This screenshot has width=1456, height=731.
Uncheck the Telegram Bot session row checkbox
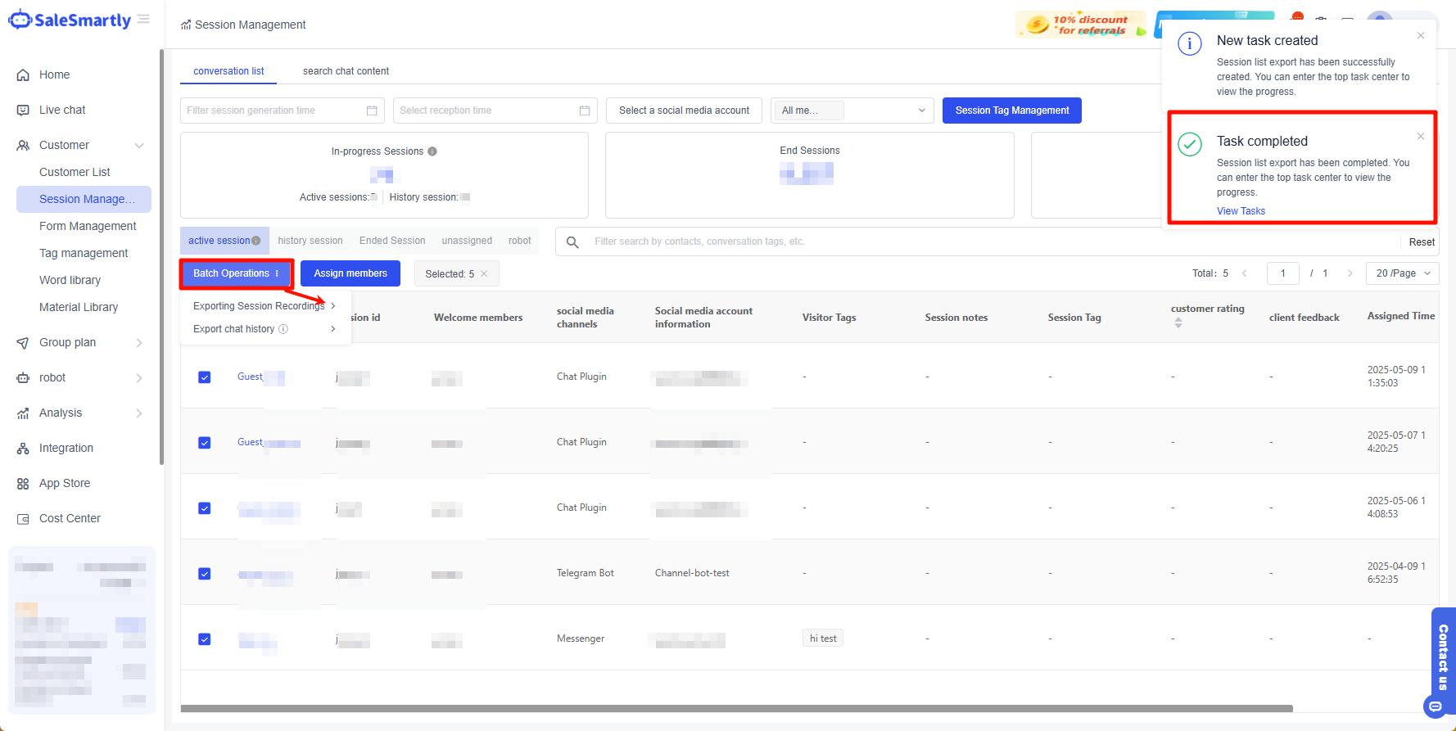pyautogui.click(x=205, y=574)
